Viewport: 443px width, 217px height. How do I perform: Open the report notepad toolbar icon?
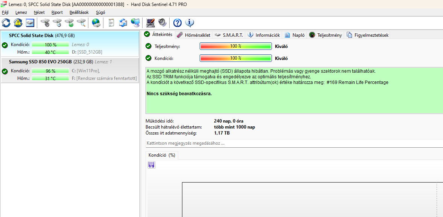coord(111,22)
